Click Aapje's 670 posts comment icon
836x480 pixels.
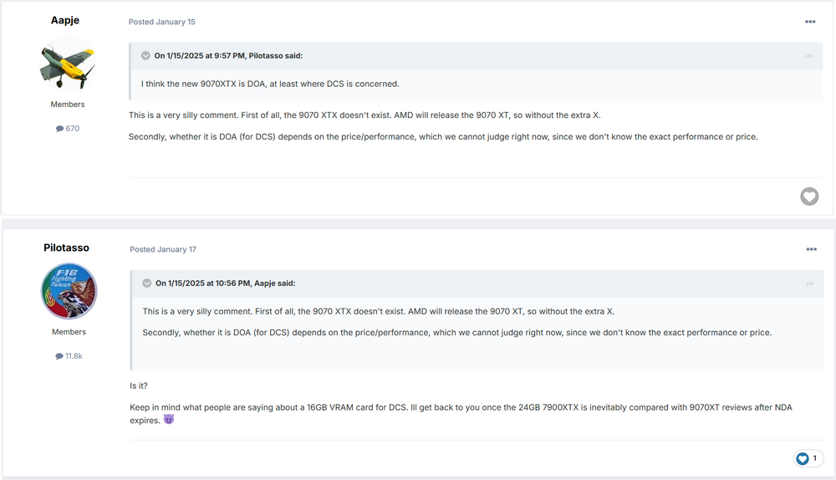(60, 129)
